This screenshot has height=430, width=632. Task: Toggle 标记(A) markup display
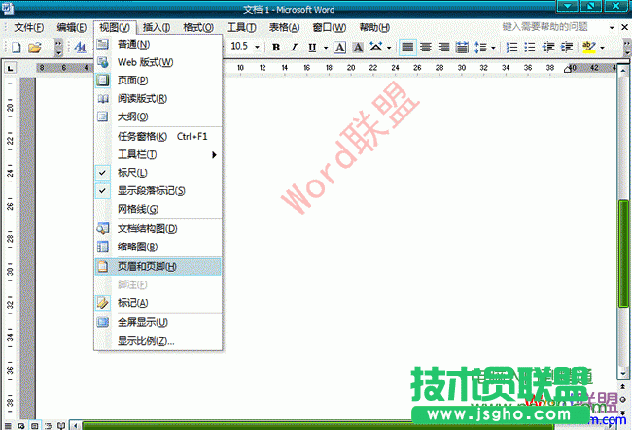158,303
